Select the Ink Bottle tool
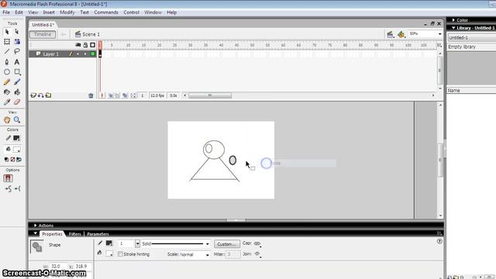496x279 pixels. [x=7, y=92]
